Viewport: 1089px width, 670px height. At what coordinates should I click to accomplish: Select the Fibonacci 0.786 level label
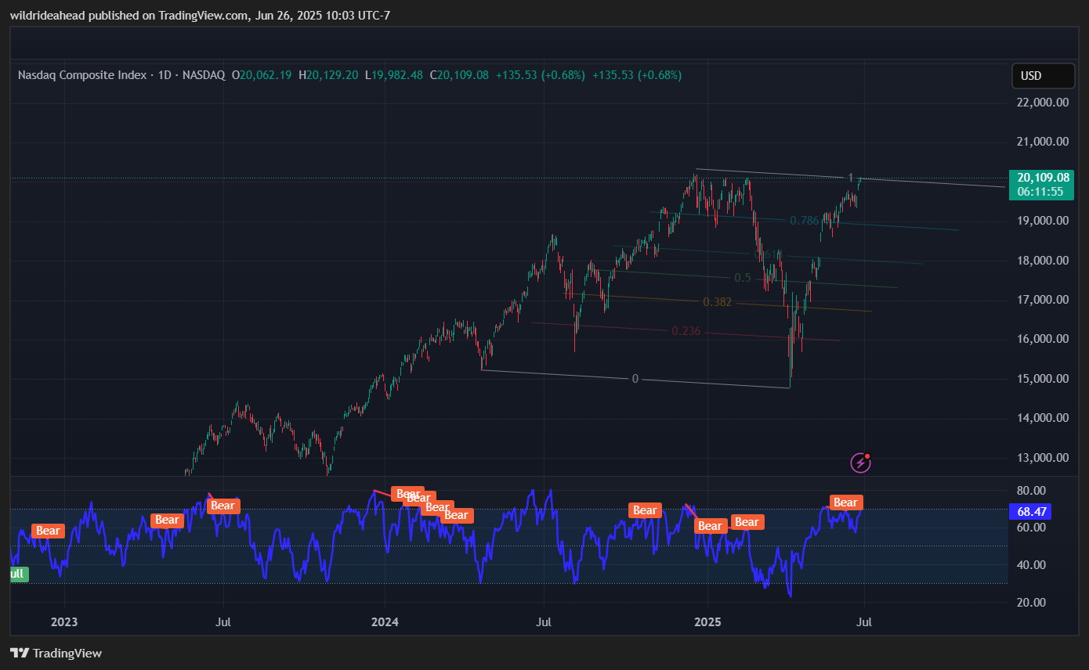[x=804, y=221]
